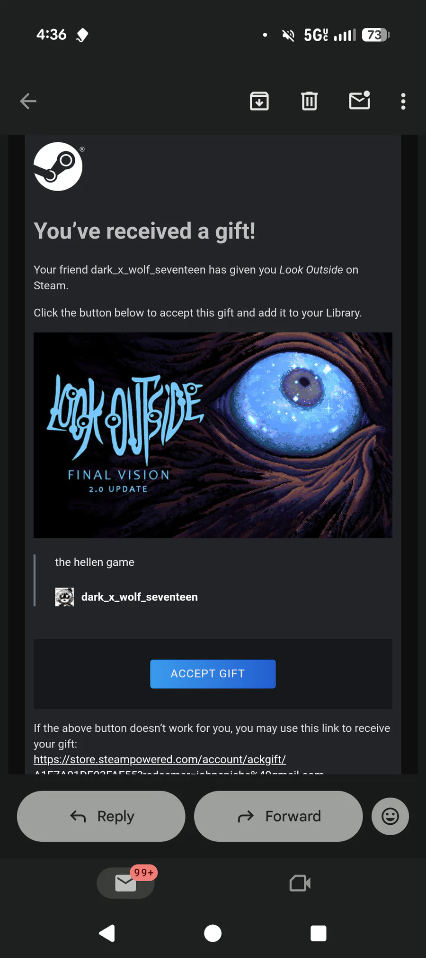Mark the email as unread
The height and width of the screenshot is (958, 426).
360,100
